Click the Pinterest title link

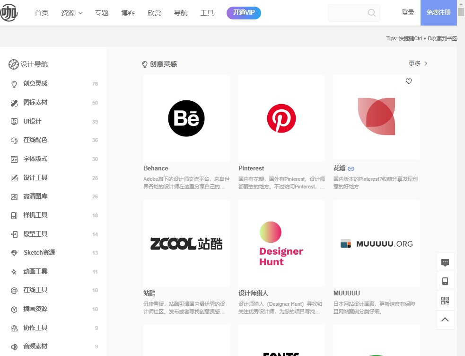[x=251, y=168]
